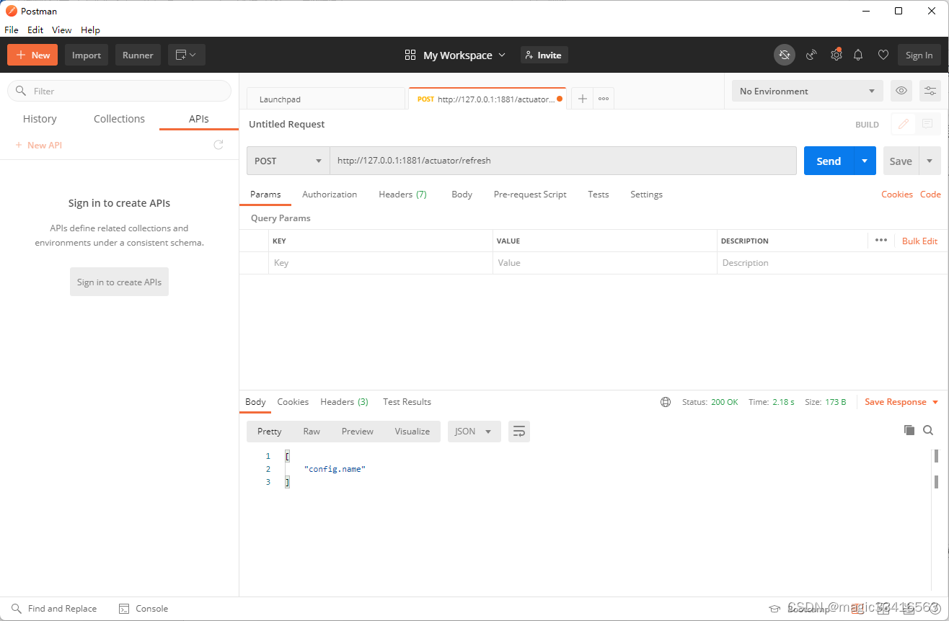Open the Edit menu
The height and width of the screenshot is (621, 949).
35,30
